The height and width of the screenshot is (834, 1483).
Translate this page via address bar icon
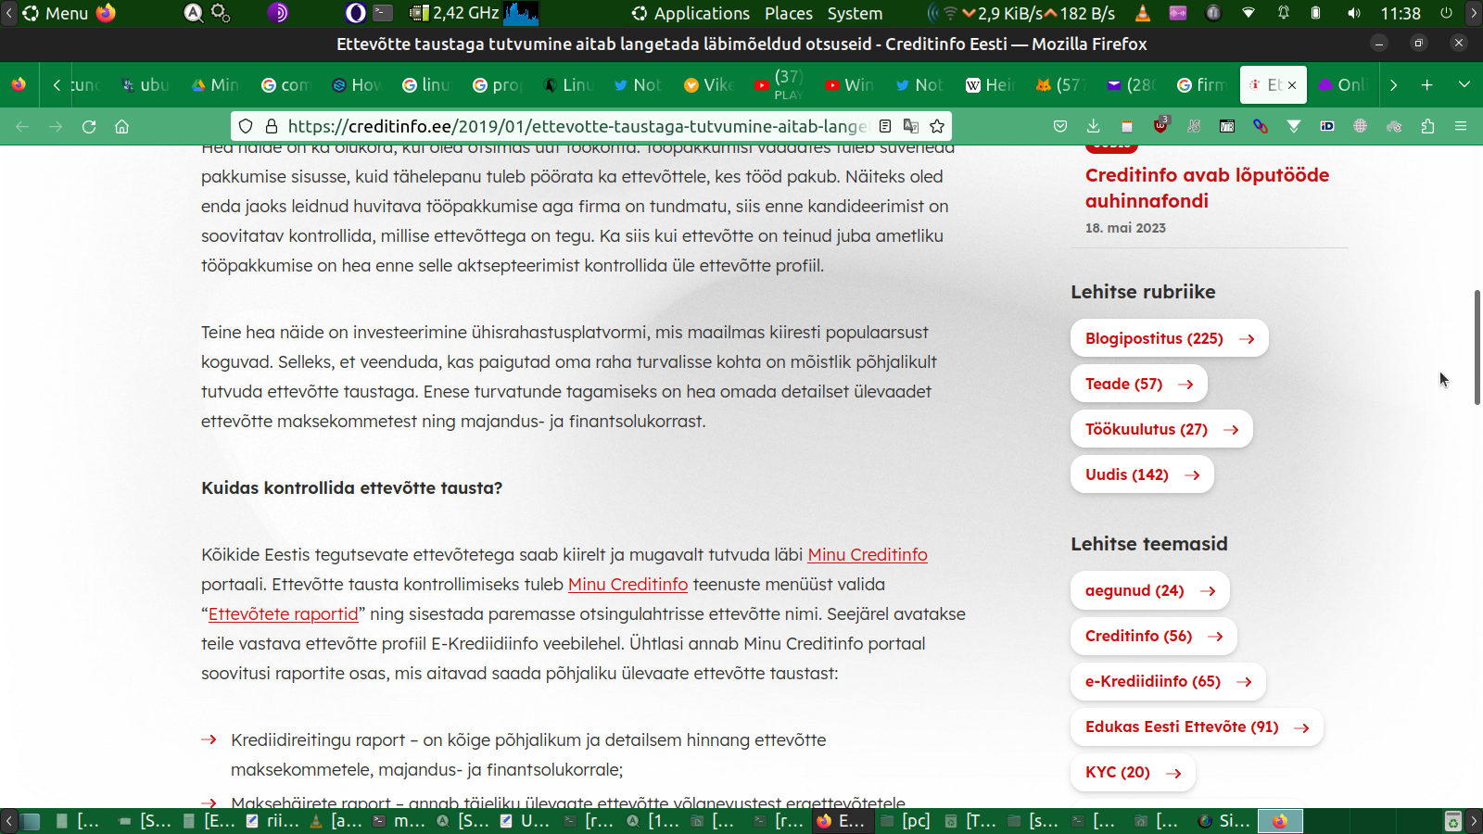[x=911, y=126]
